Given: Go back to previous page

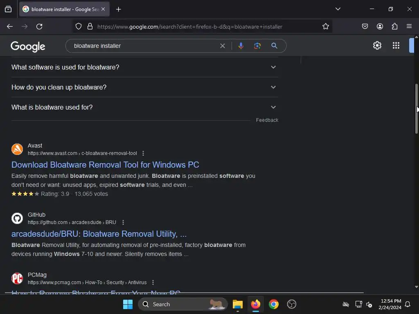Looking at the screenshot, I should click(10, 27).
